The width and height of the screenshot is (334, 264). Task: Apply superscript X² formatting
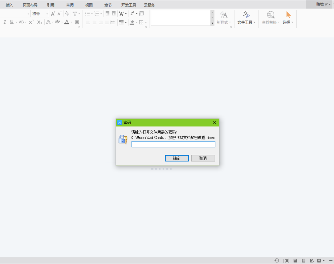pos(31,22)
